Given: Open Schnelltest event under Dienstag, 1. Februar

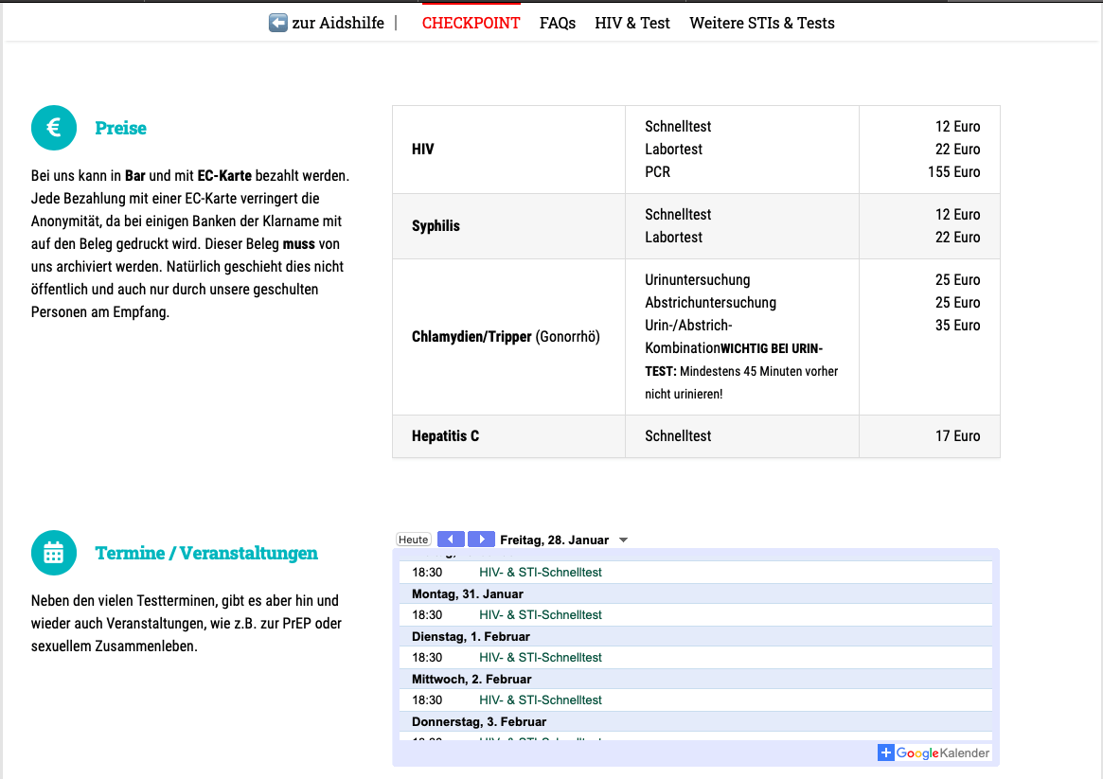Looking at the screenshot, I should 541,657.
